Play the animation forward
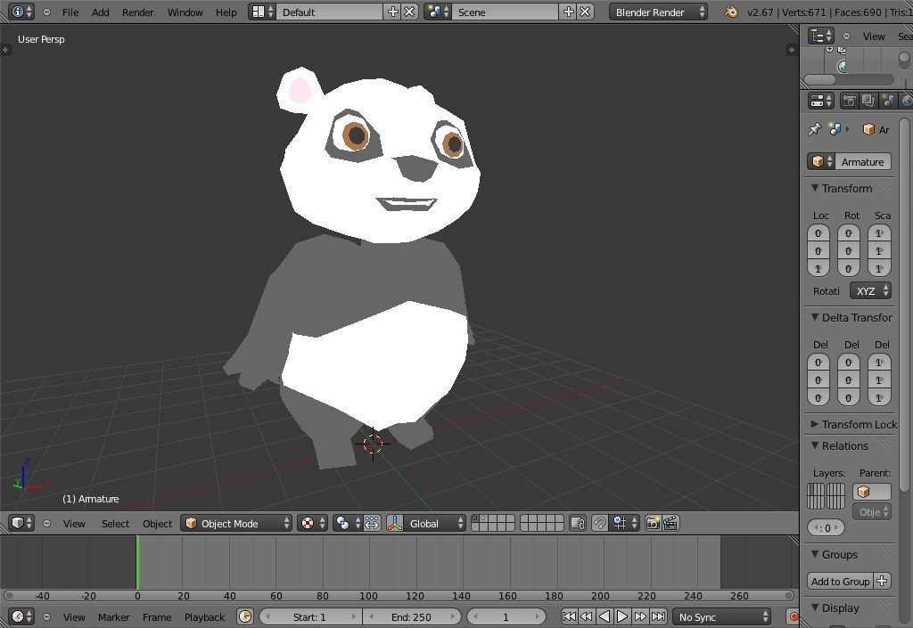 (x=621, y=616)
